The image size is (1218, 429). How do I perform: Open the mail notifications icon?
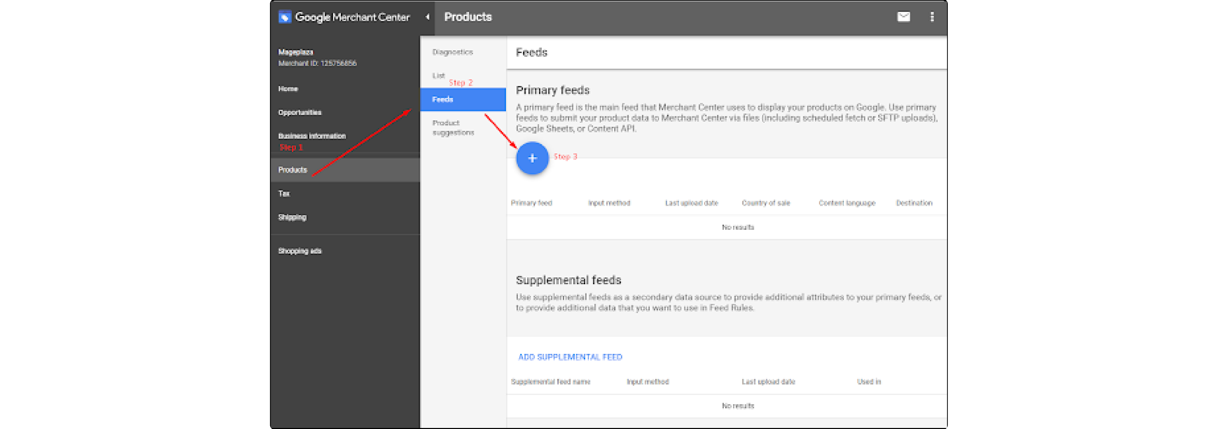(x=903, y=17)
